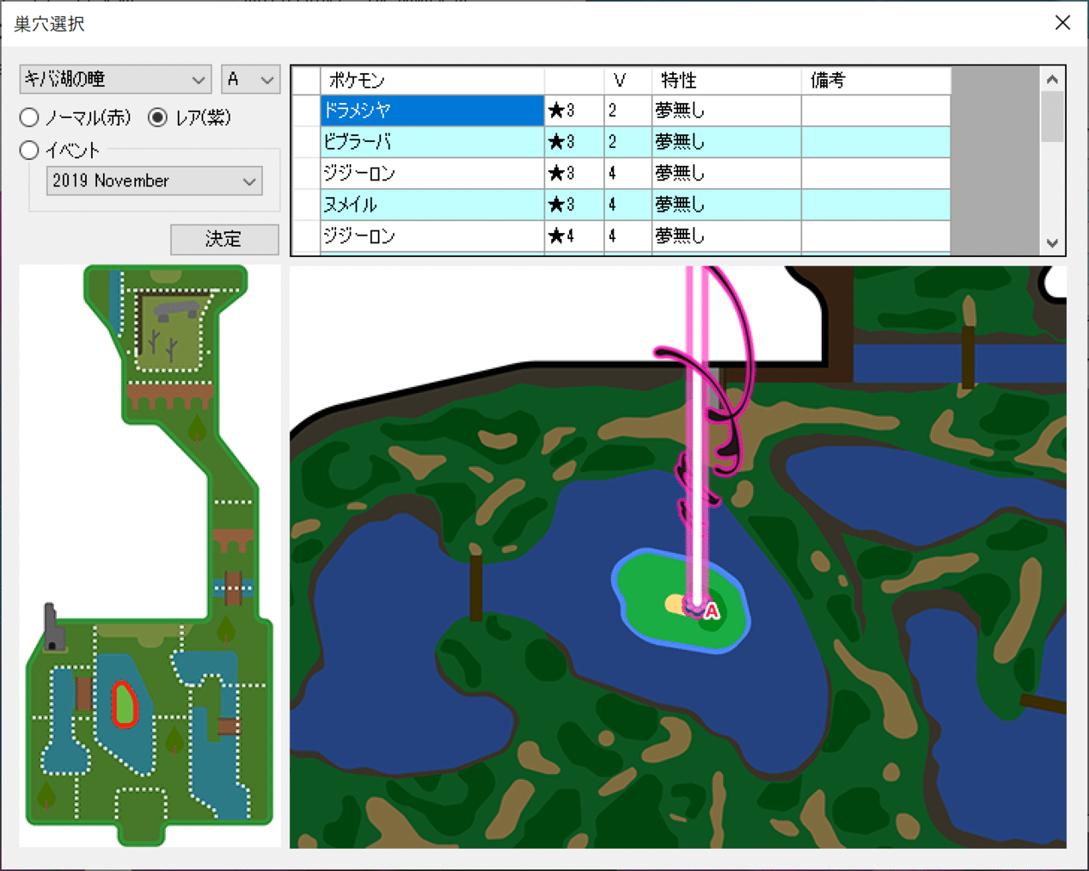The height and width of the screenshot is (871, 1089).
Task: Open the den letter A dropdown
Action: point(251,80)
